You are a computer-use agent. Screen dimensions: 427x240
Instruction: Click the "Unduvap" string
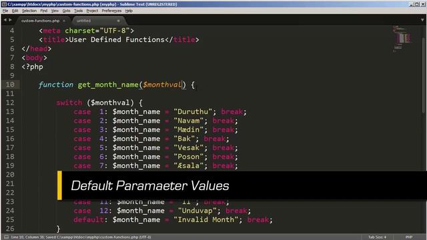197,211
